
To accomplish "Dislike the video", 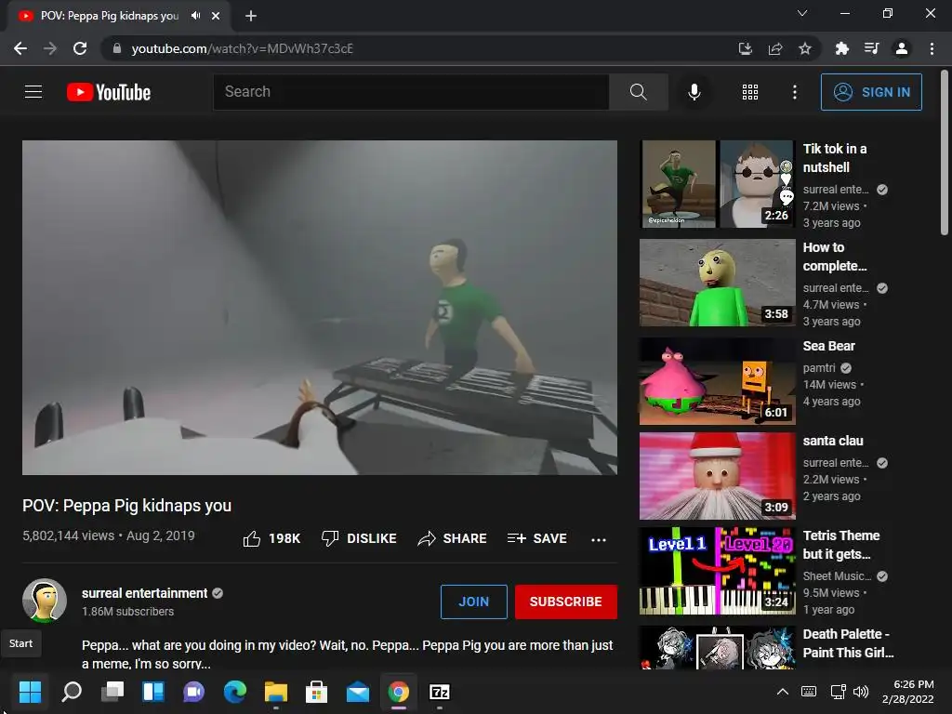I will coord(359,538).
